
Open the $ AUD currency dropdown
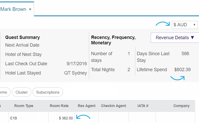[x=185, y=25]
